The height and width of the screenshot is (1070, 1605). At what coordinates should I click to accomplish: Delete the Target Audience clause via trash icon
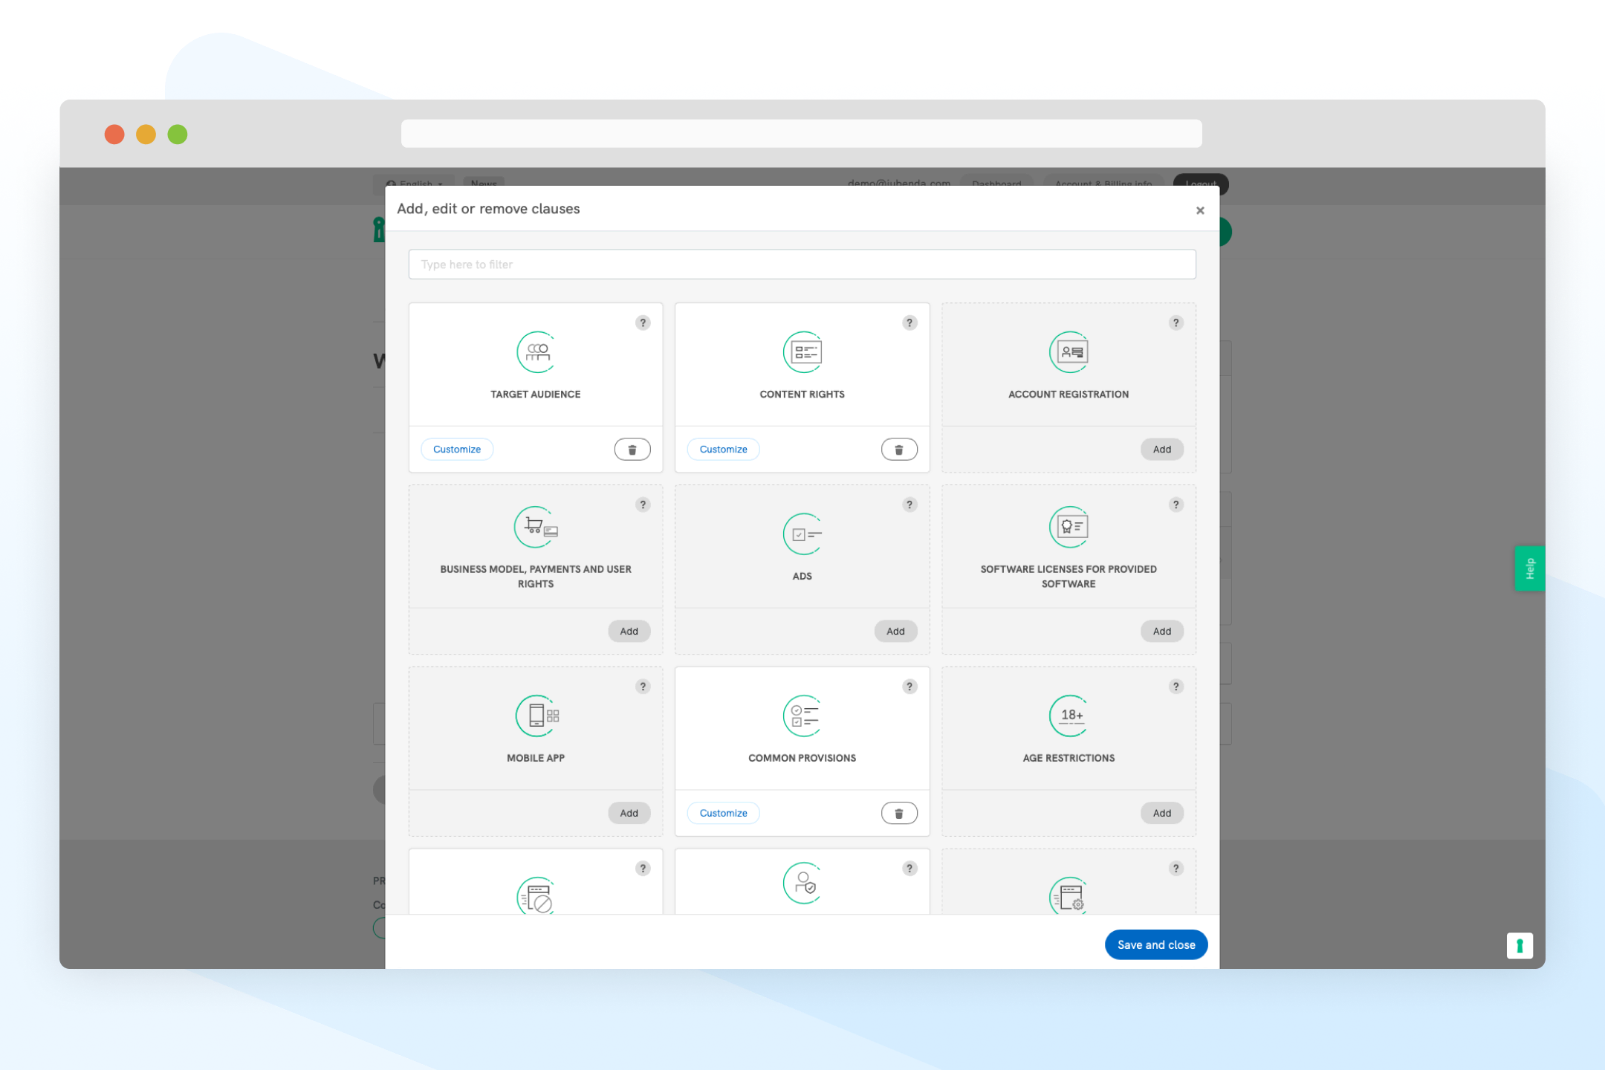tap(632, 450)
